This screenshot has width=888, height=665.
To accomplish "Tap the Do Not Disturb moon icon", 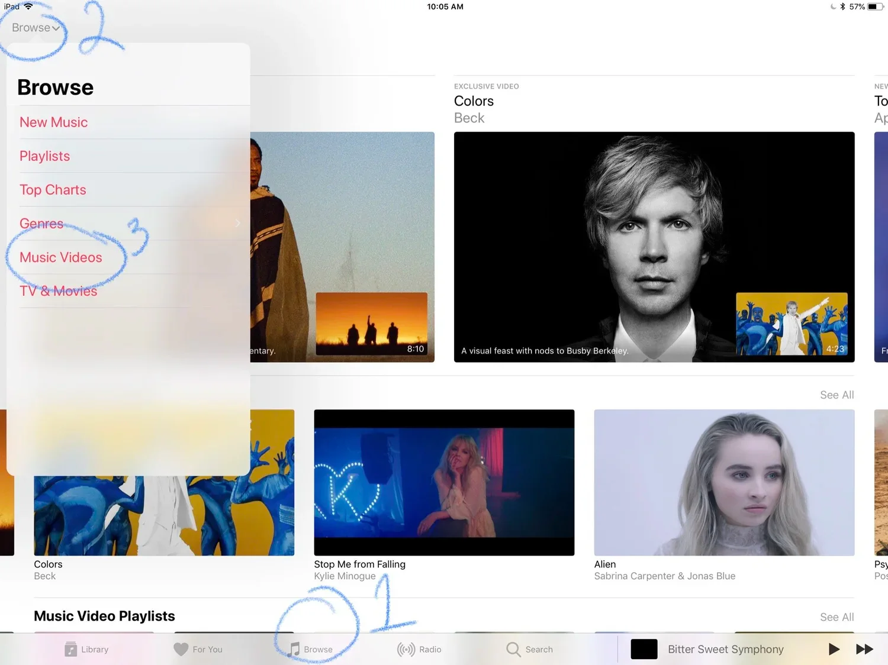I will 833,7.
